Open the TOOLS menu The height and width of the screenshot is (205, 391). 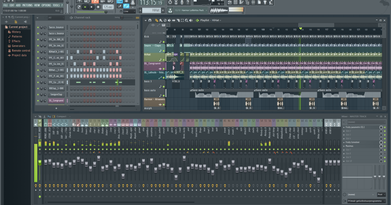coord(56,5)
